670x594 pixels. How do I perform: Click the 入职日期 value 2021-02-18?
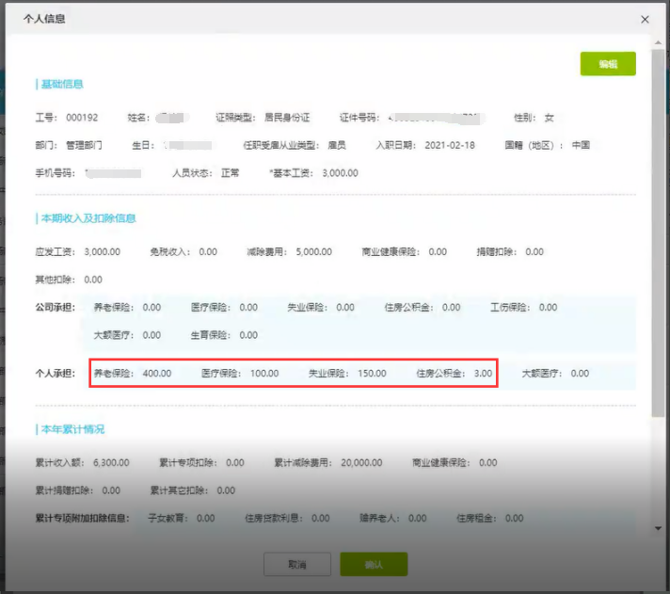(450, 146)
